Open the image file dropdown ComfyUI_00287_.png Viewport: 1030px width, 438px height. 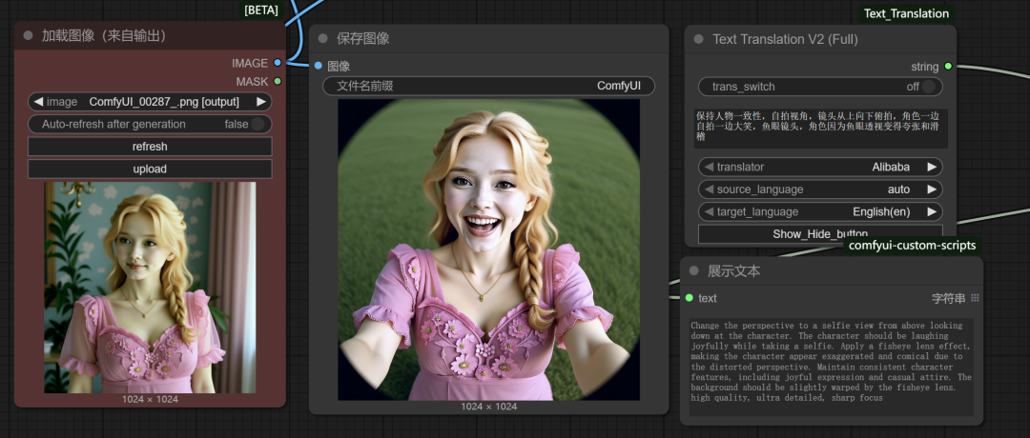[150, 102]
